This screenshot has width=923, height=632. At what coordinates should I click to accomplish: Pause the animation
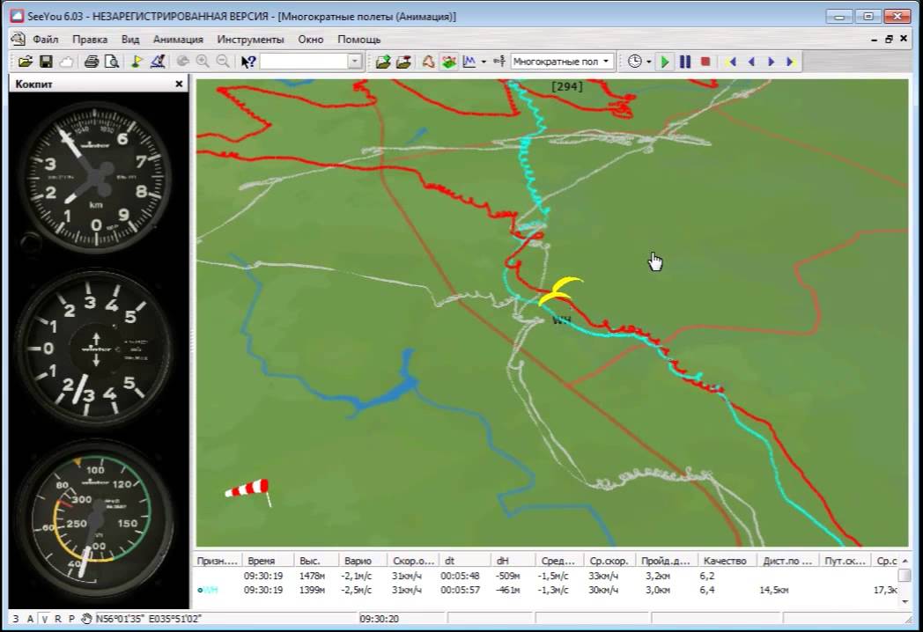pyautogui.click(x=685, y=62)
